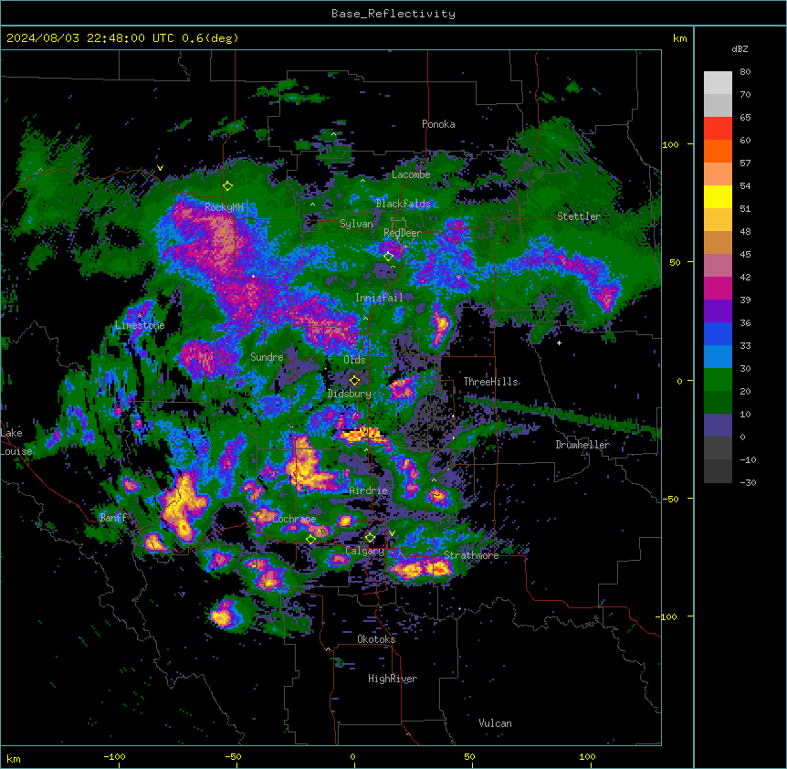Pick the magenta 39-42 dBZ legend swatch
This screenshot has height=769, width=787.
[718, 288]
